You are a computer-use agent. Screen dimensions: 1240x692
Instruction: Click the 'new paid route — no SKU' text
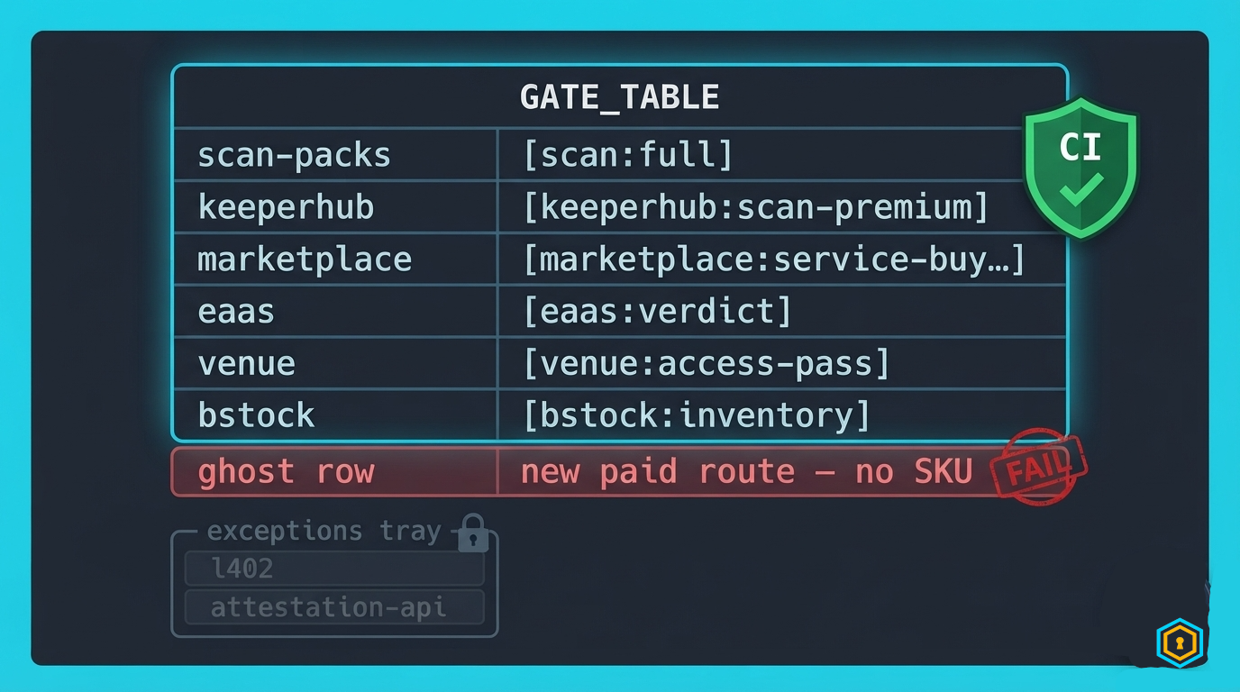click(747, 472)
